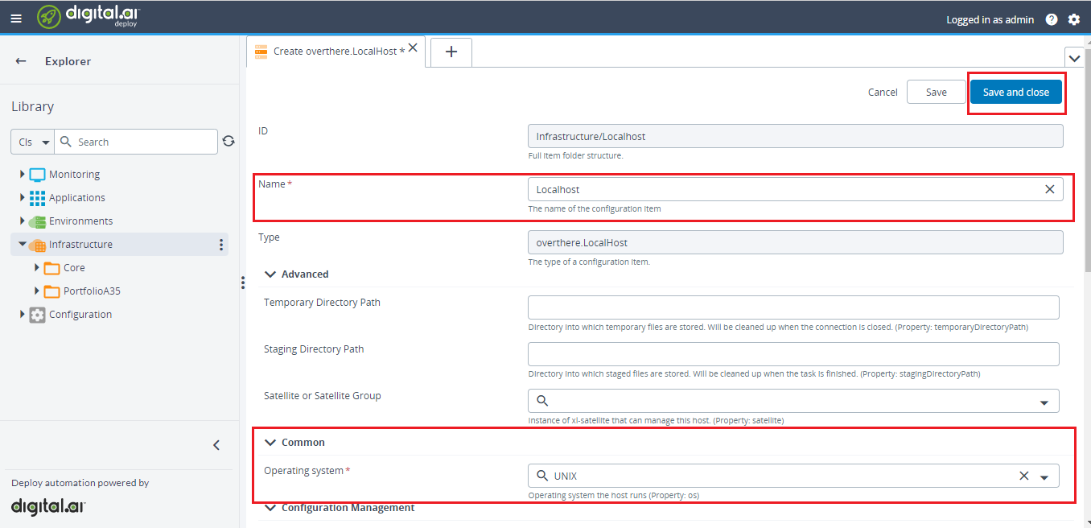Open Satellite or Satellite Group dropdown
1091x528 pixels.
(1044, 402)
